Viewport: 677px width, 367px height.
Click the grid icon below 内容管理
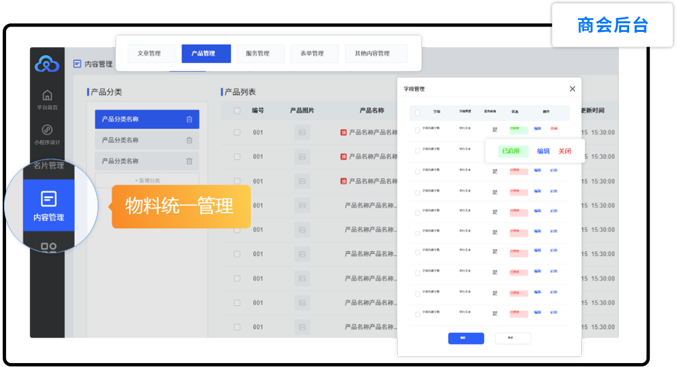point(49,247)
